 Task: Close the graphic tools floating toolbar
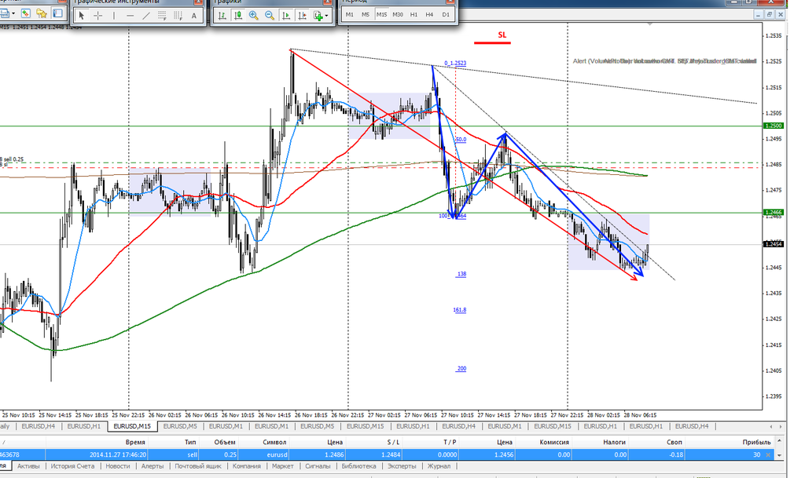coord(198,2)
